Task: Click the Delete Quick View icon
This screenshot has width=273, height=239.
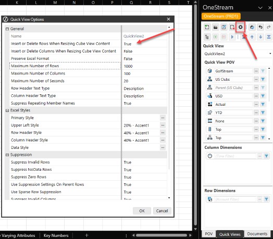Action: 232,27
